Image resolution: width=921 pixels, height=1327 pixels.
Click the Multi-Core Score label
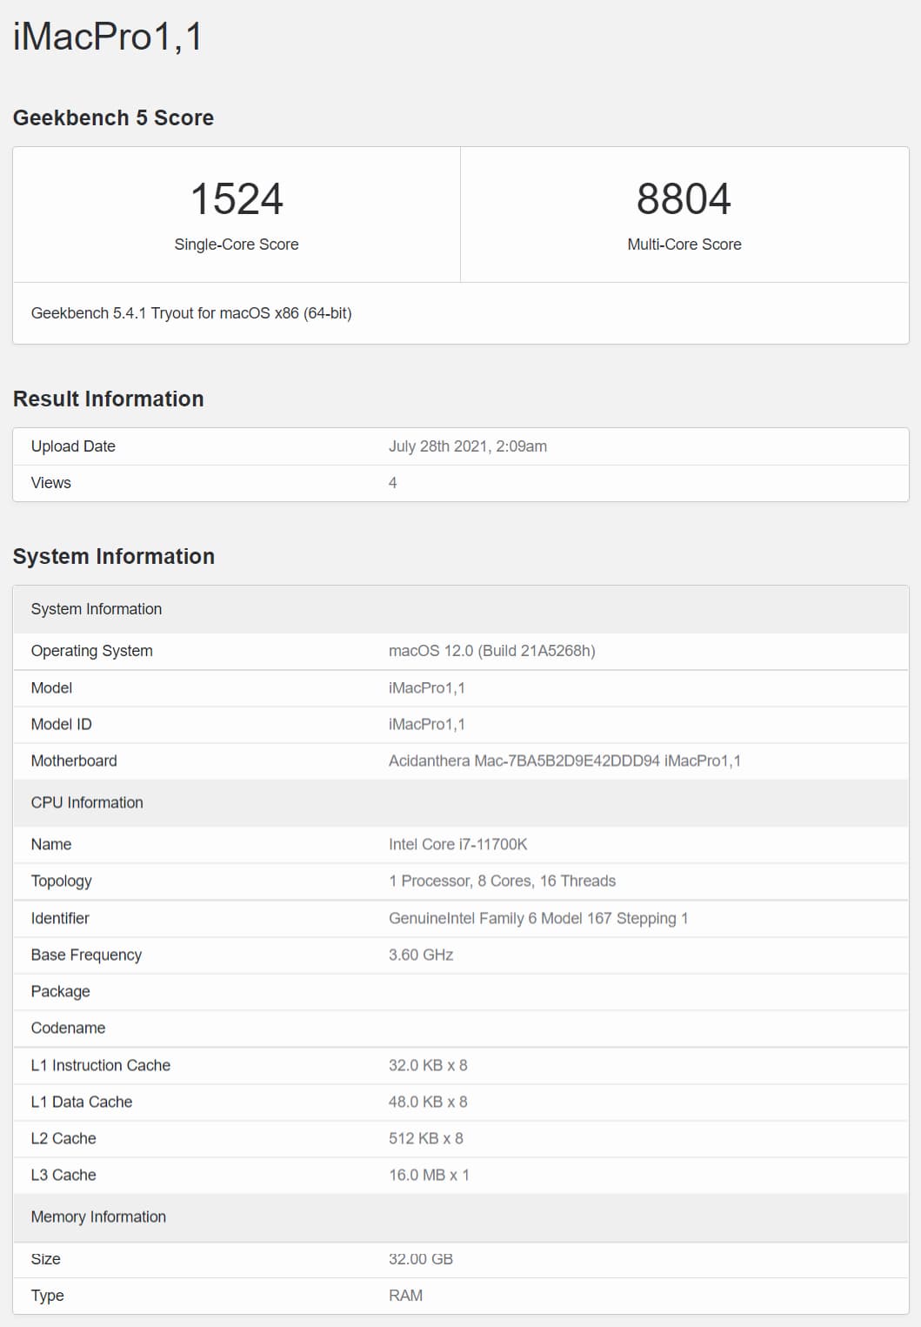click(684, 245)
